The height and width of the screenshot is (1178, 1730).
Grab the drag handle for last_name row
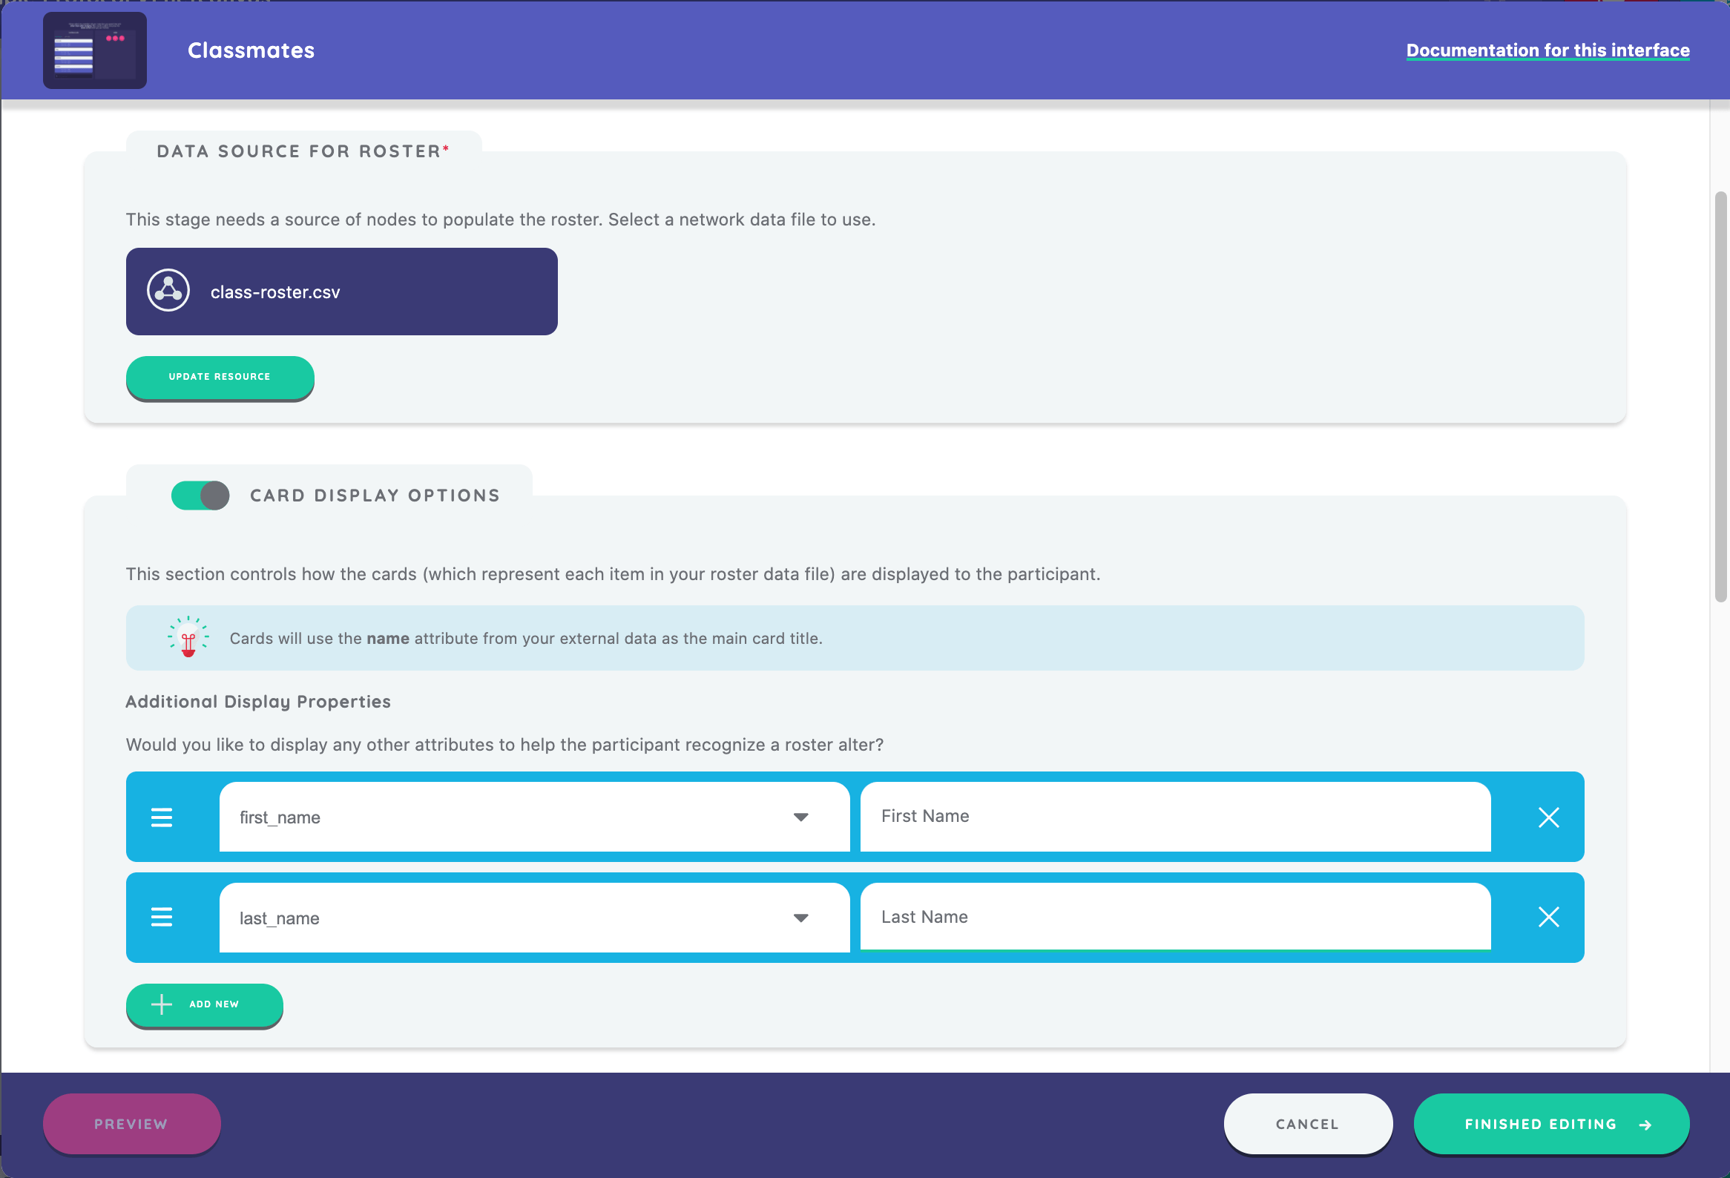(162, 918)
